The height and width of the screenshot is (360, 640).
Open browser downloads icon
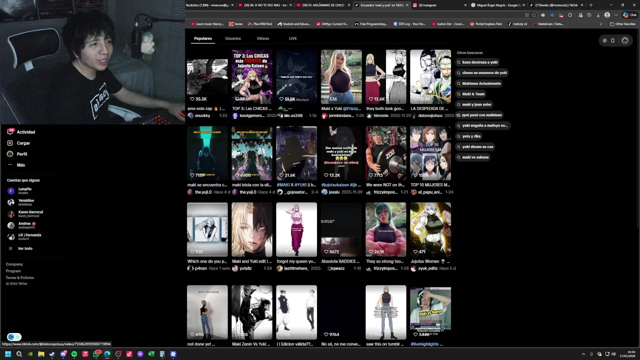click(x=598, y=15)
